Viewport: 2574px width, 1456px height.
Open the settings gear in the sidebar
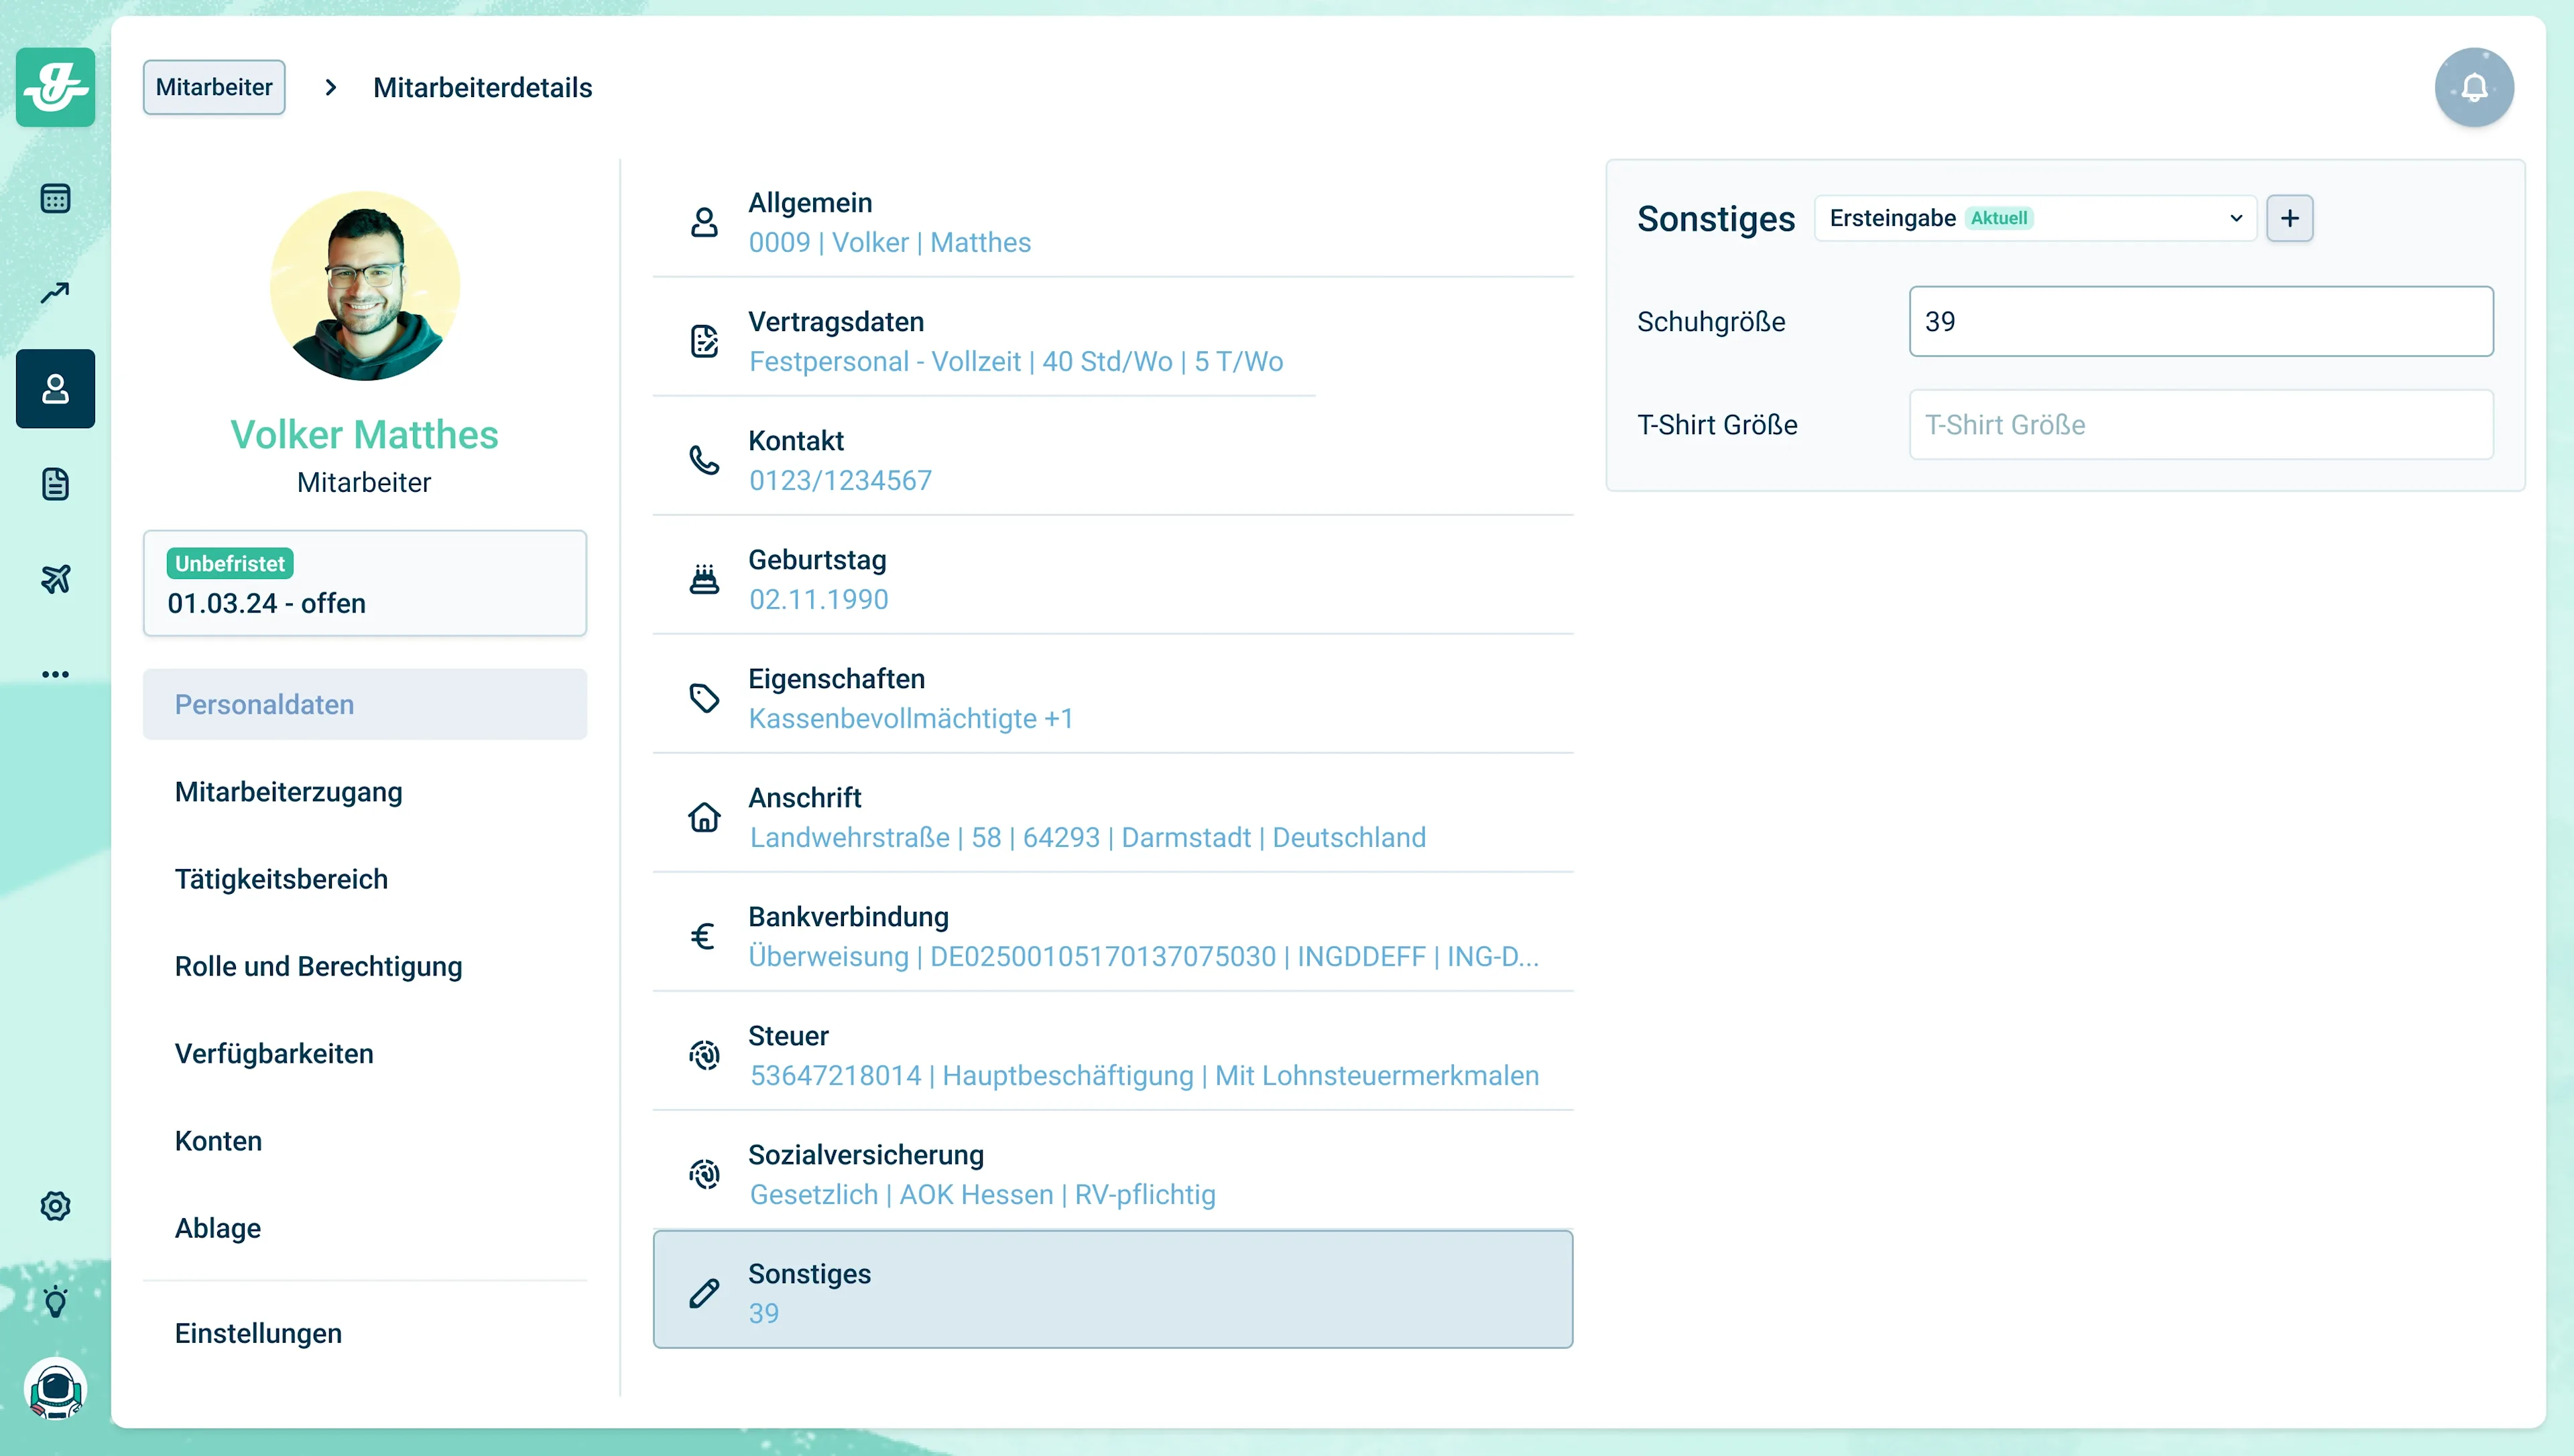click(x=55, y=1206)
